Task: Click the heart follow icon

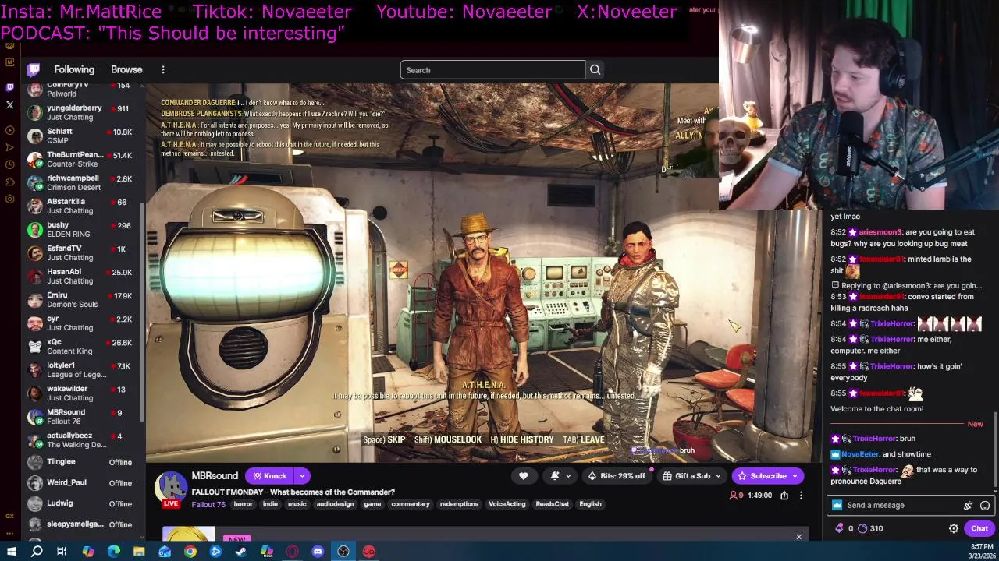Action: click(524, 476)
